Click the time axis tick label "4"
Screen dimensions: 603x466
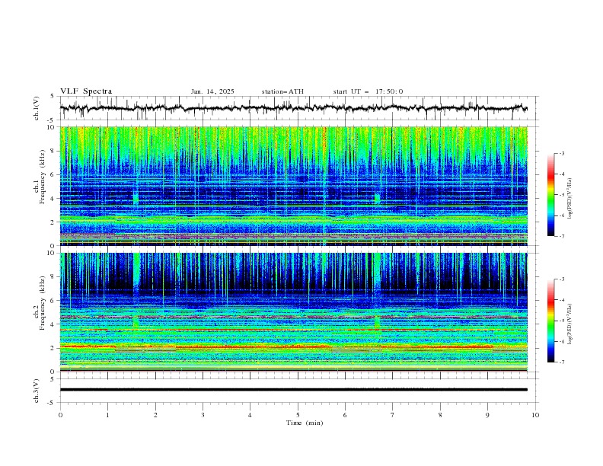(x=250, y=415)
